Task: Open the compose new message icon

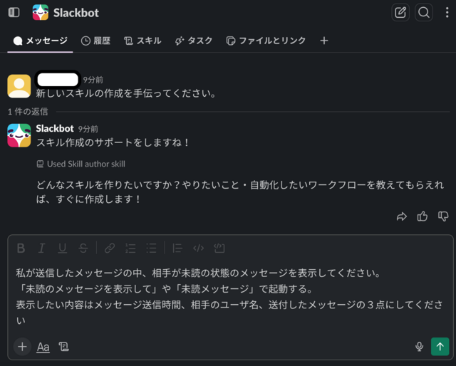Action: tap(400, 13)
